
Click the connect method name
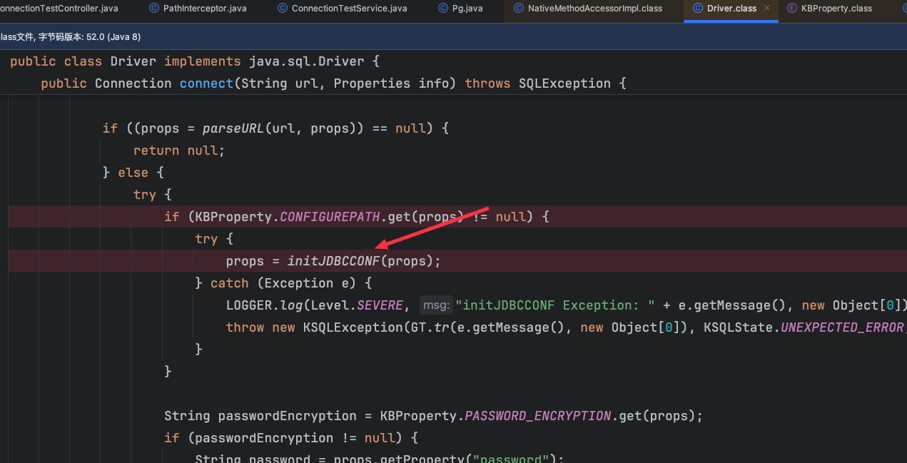coord(206,83)
